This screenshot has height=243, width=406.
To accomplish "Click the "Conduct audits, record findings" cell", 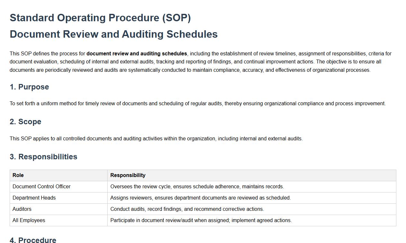I will click(187, 209).
